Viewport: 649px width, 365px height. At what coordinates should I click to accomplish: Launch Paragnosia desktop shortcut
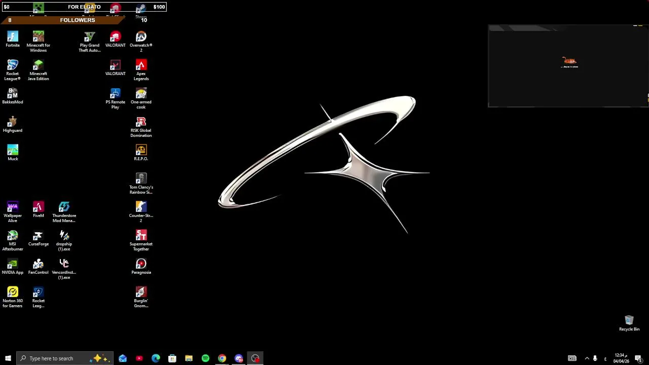(x=141, y=267)
